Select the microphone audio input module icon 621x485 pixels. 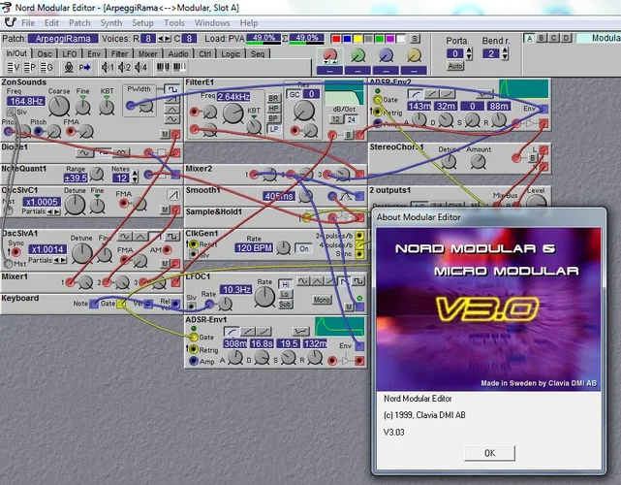(x=69, y=68)
